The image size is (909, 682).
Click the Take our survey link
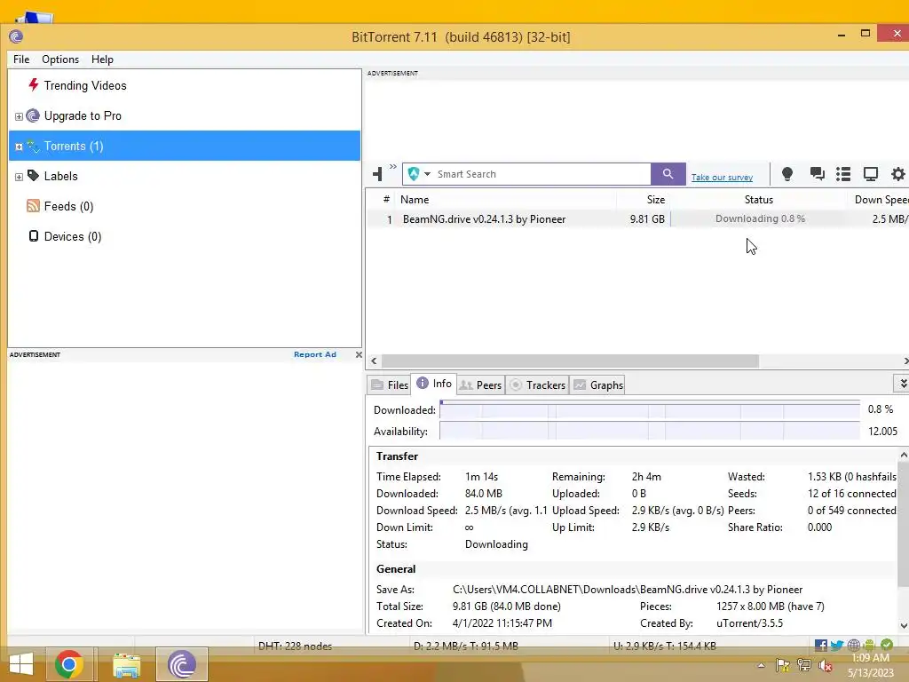(722, 178)
